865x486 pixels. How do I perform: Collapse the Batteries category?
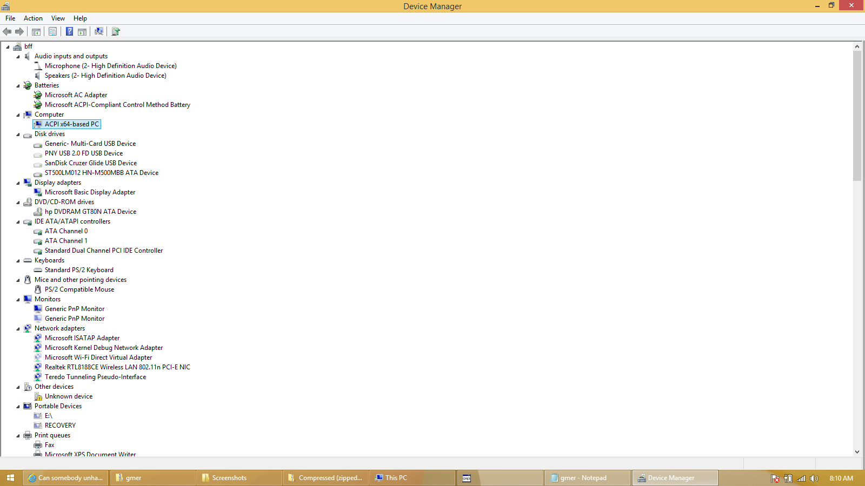(x=18, y=86)
